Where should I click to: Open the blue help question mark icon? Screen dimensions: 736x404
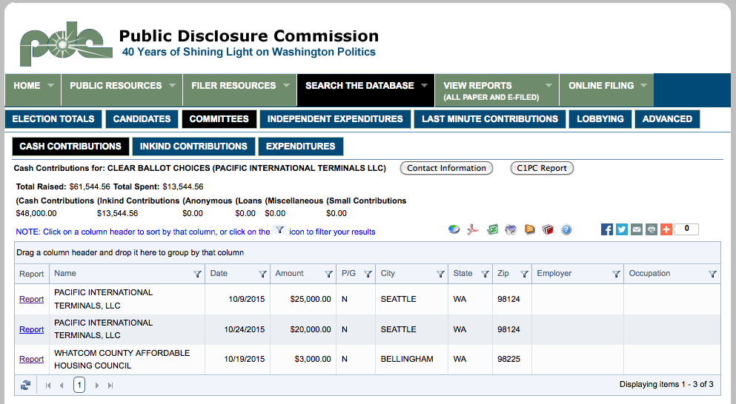[x=566, y=229]
